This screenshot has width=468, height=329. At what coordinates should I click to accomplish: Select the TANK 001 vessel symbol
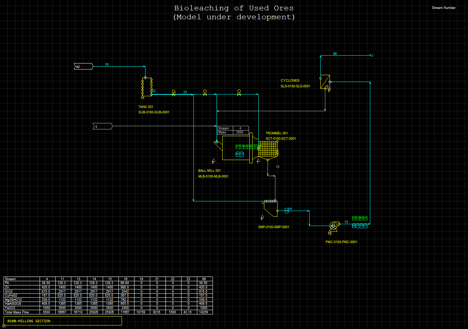[x=147, y=87]
